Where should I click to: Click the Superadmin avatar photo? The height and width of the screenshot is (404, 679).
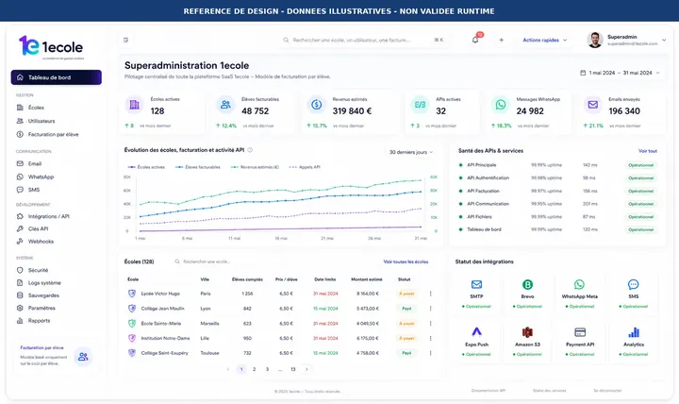pyautogui.click(x=595, y=40)
